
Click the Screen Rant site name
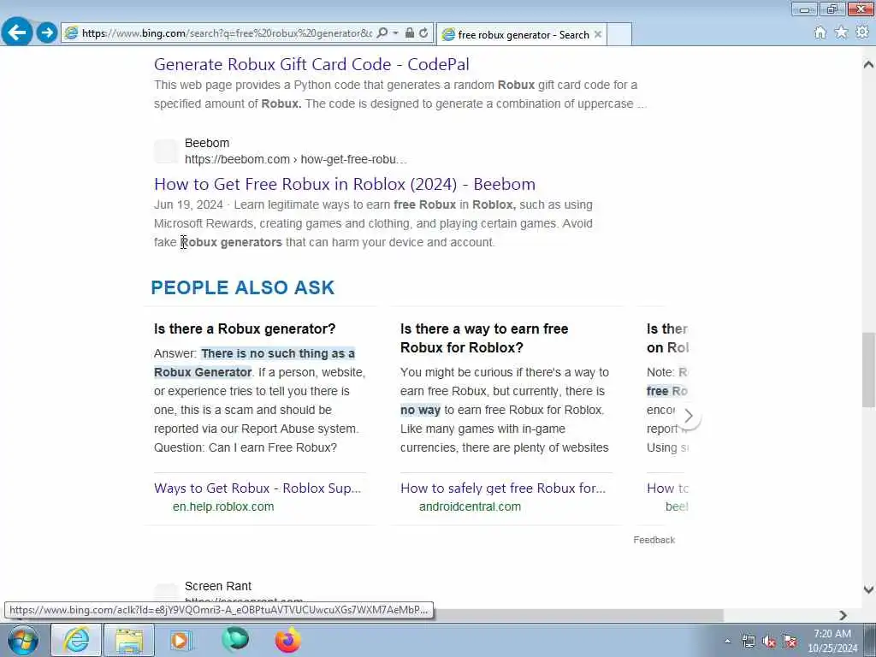click(x=218, y=586)
